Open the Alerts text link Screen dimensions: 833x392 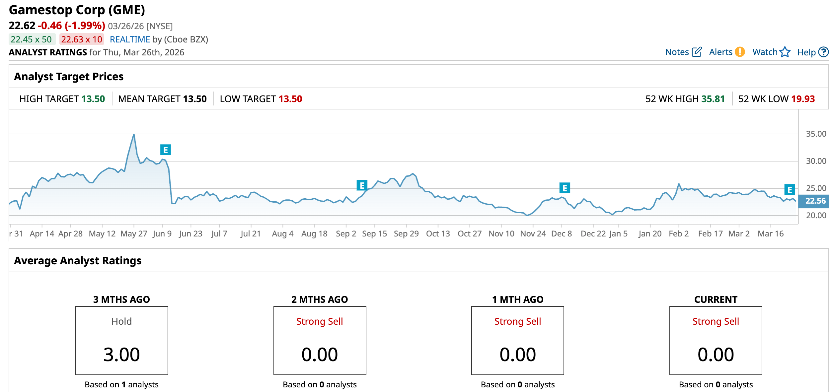tap(720, 52)
